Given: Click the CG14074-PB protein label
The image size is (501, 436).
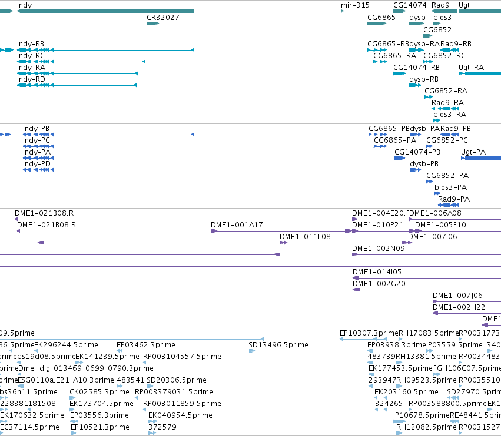Looking at the screenshot, I should tap(417, 152).
